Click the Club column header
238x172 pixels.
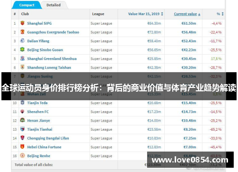pos(25,14)
